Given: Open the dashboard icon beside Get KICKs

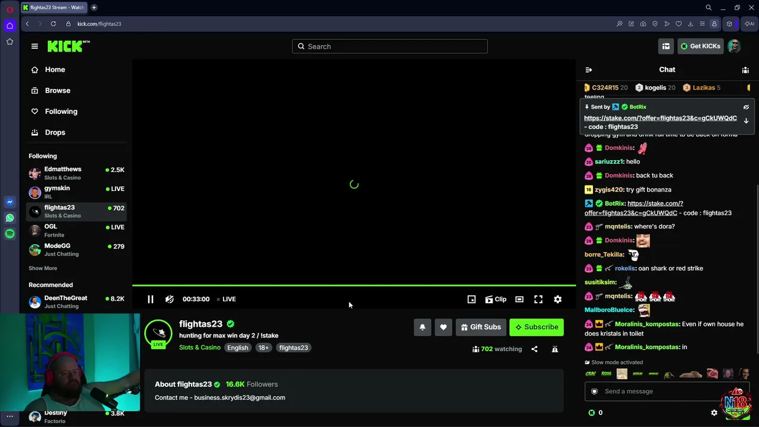Looking at the screenshot, I should [x=666, y=46].
